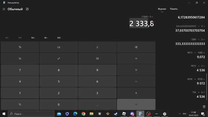Click digit 6 key

(x=97, y=82)
